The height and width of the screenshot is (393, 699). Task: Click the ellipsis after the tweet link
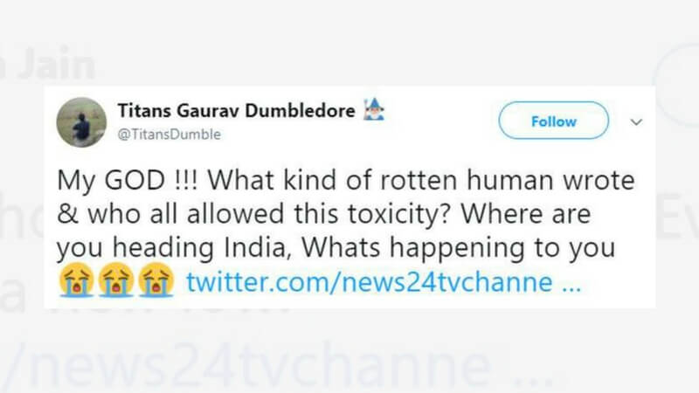click(x=570, y=285)
